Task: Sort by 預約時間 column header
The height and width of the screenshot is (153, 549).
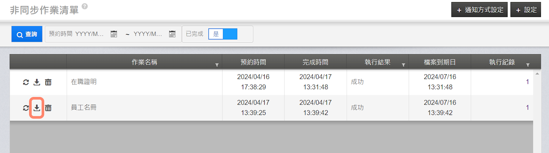Action: [x=253, y=62]
